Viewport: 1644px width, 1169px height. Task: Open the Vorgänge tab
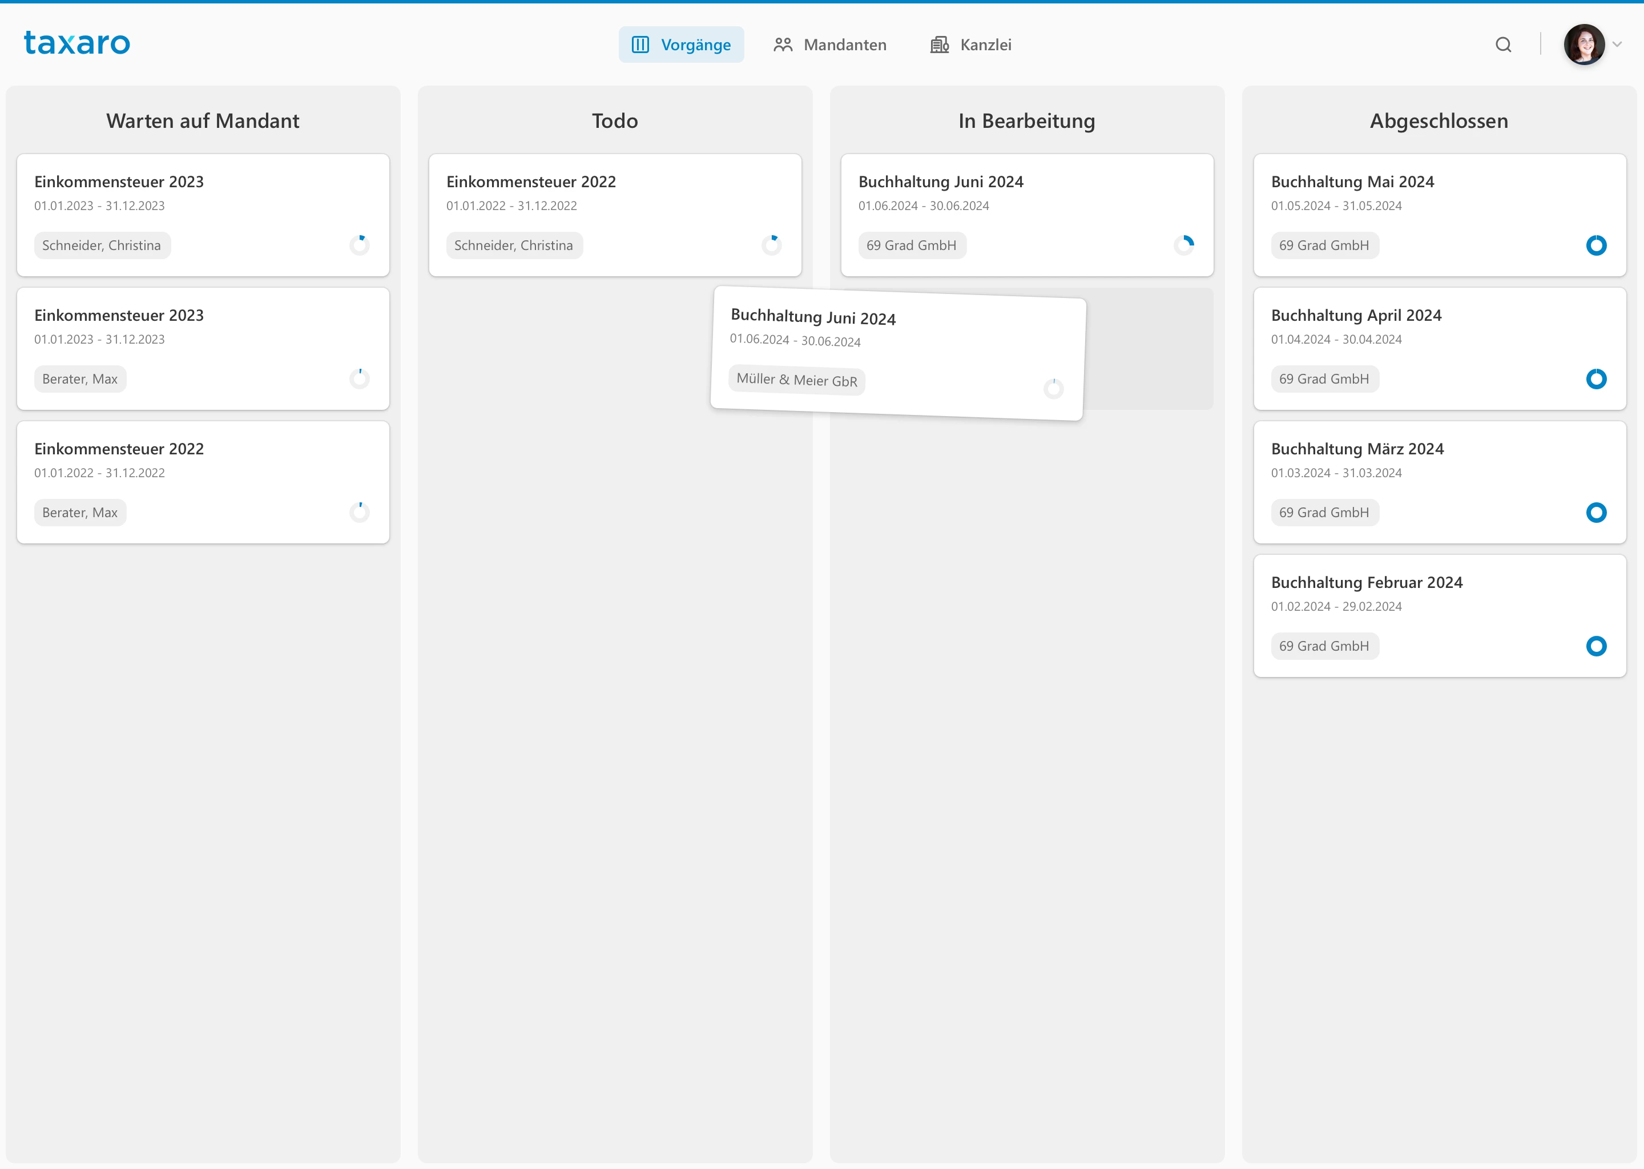coord(681,45)
